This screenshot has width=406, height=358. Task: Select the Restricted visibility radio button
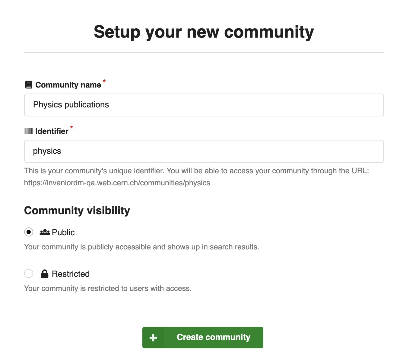coord(29,273)
